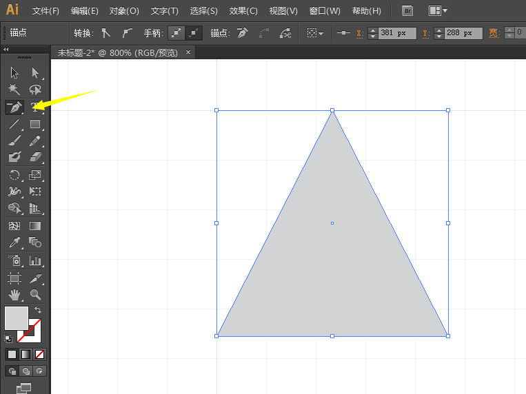
Task: Enable Draw Normal mode
Action: coord(12,371)
